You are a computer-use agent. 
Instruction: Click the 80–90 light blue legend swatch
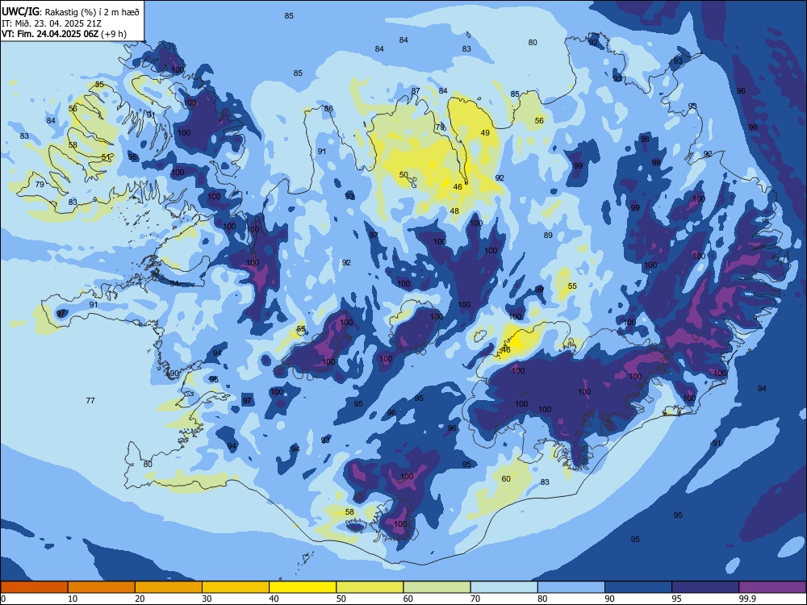pos(571,587)
